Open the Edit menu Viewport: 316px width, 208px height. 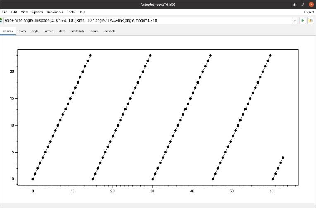pos(14,12)
